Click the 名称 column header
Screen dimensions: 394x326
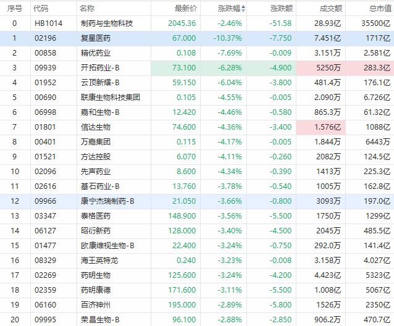[x=87, y=9]
